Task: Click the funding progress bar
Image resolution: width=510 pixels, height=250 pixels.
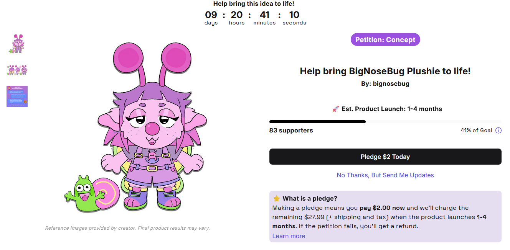Action: 385,122
